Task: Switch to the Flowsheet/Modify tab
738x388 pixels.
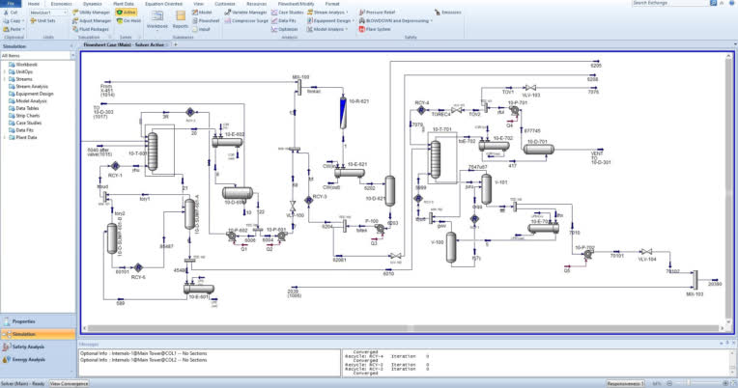Action: 296,3
